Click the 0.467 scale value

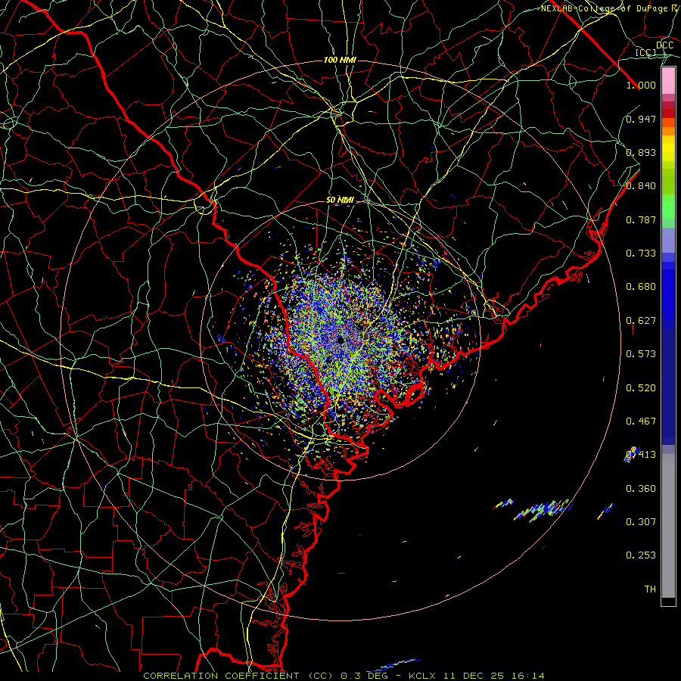click(x=641, y=421)
